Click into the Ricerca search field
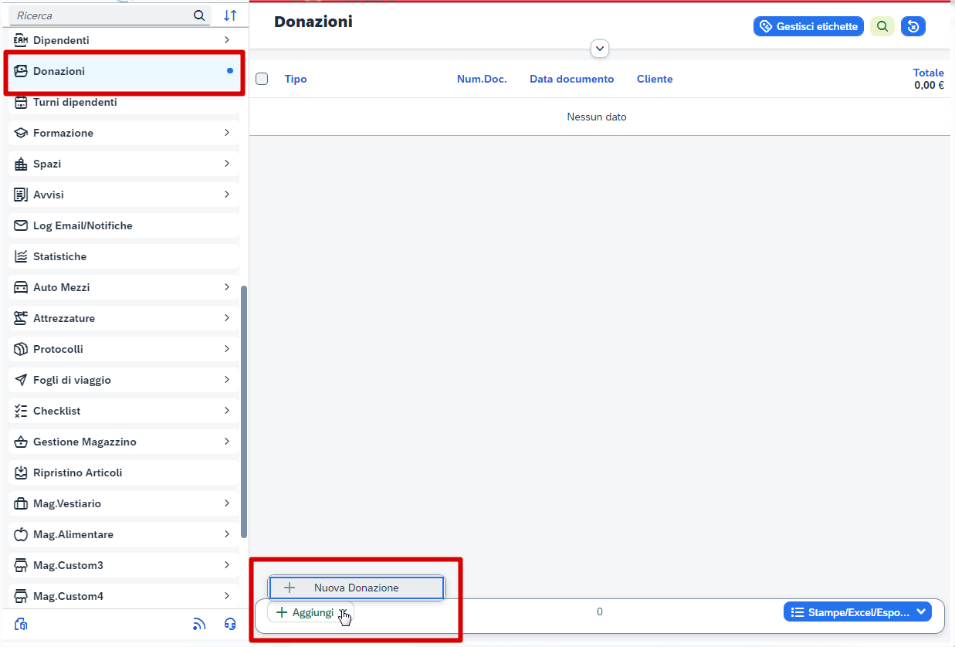Image resolution: width=955 pixels, height=647 pixels. click(x=100, y=15)
